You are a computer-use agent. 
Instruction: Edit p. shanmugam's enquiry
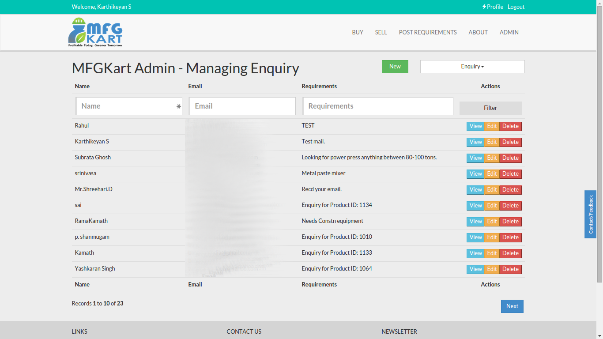[492, 237]
